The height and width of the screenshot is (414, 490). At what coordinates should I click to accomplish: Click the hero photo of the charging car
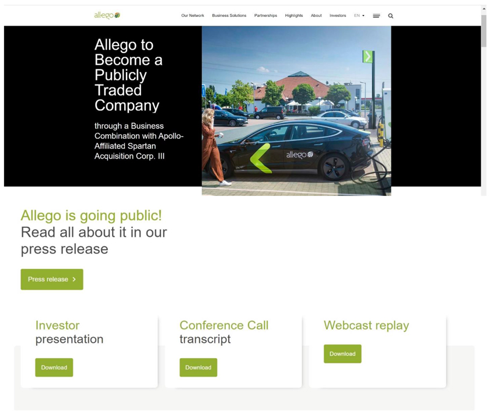click(296, 111)
